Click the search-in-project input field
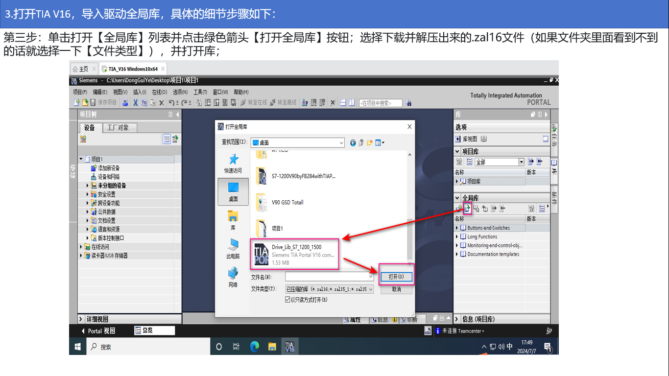669x376 pixels. (x=381, y=103)
